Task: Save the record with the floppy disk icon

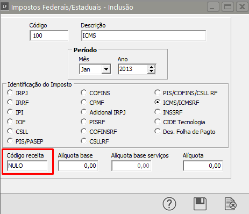Action: click(200, 204)
